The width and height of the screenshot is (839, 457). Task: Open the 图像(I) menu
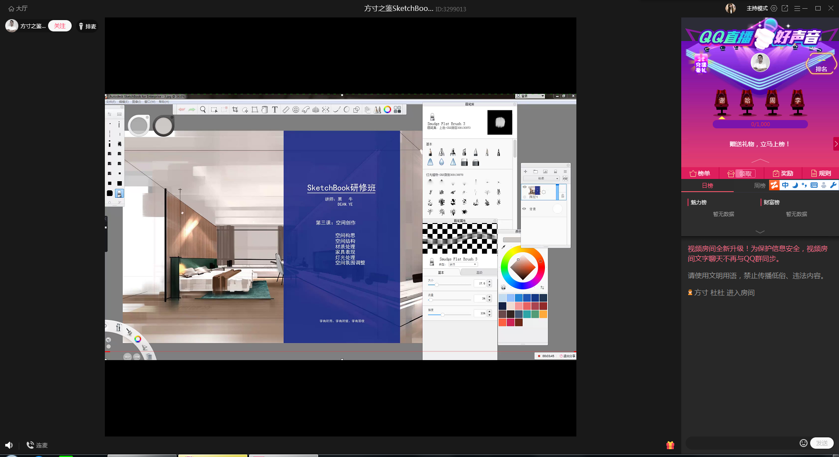(x=137, y=102)
